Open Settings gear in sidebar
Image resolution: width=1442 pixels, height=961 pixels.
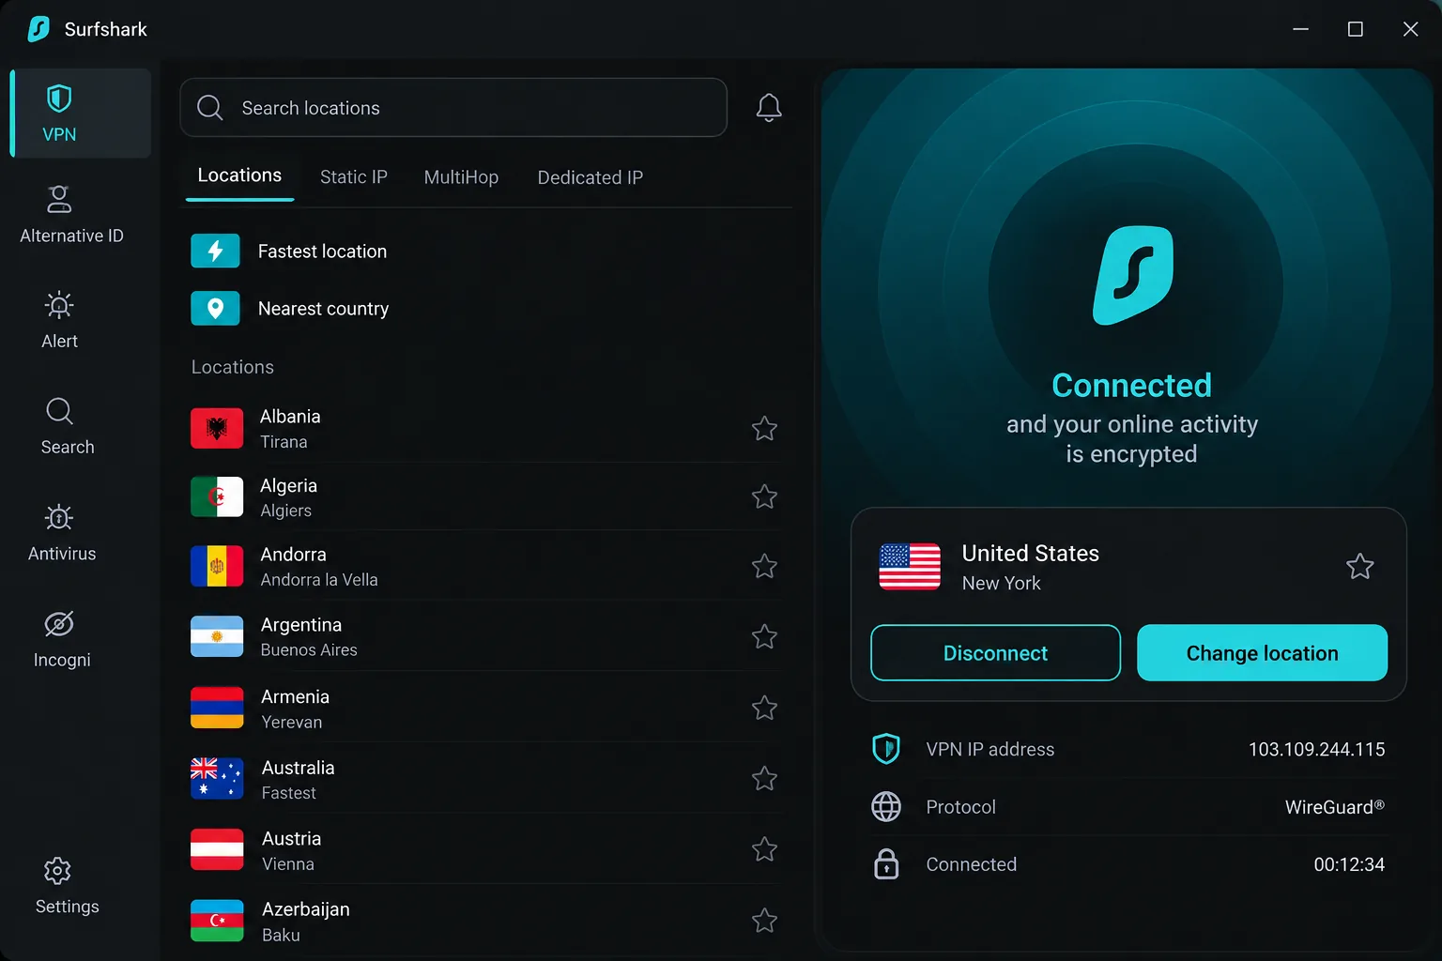click(67, 886)
